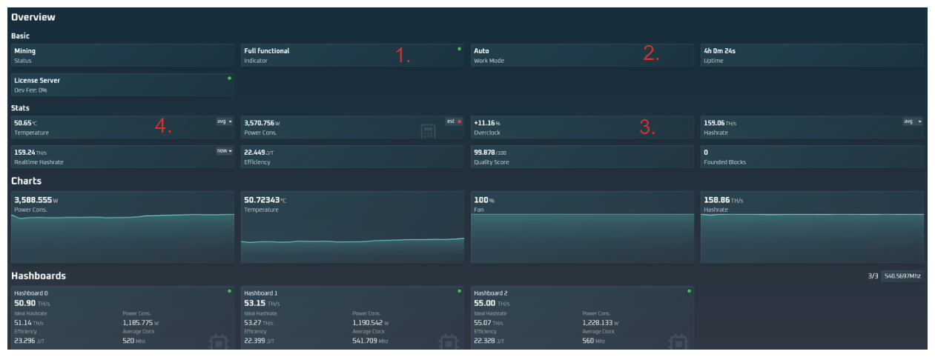Click the 50.72343 °C chart heading

[x=265, y=200]
